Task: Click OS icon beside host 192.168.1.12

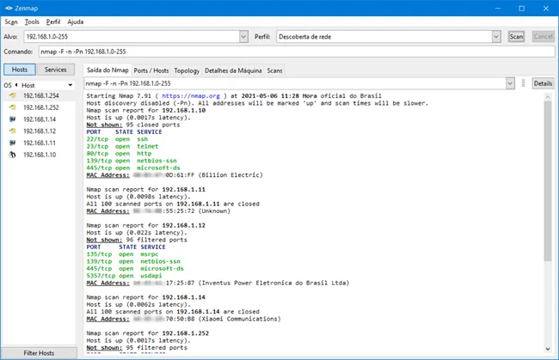Action: [13, 131]
